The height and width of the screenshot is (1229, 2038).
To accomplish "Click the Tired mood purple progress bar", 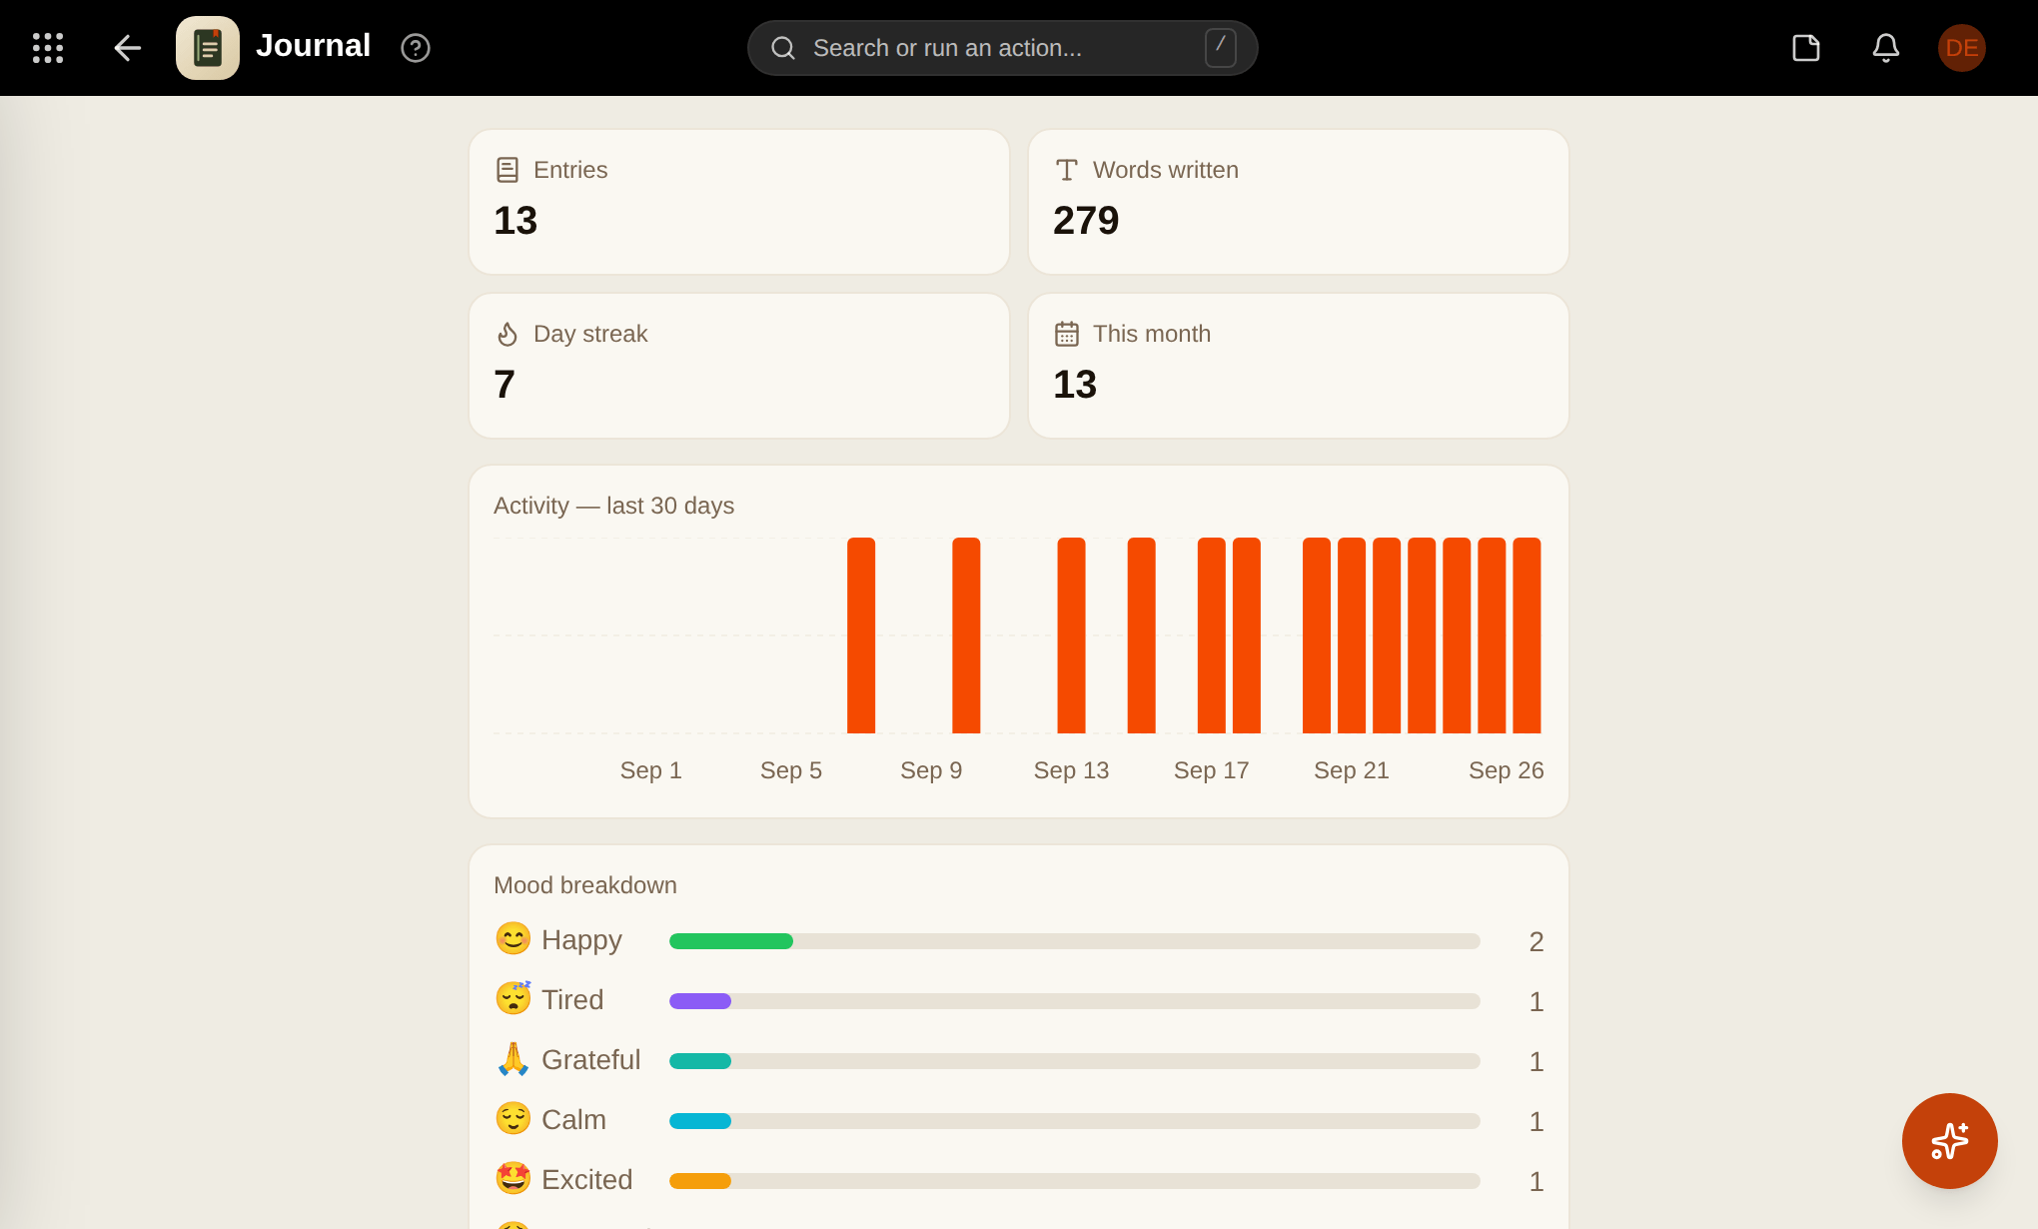I will tap(700, 1001).
